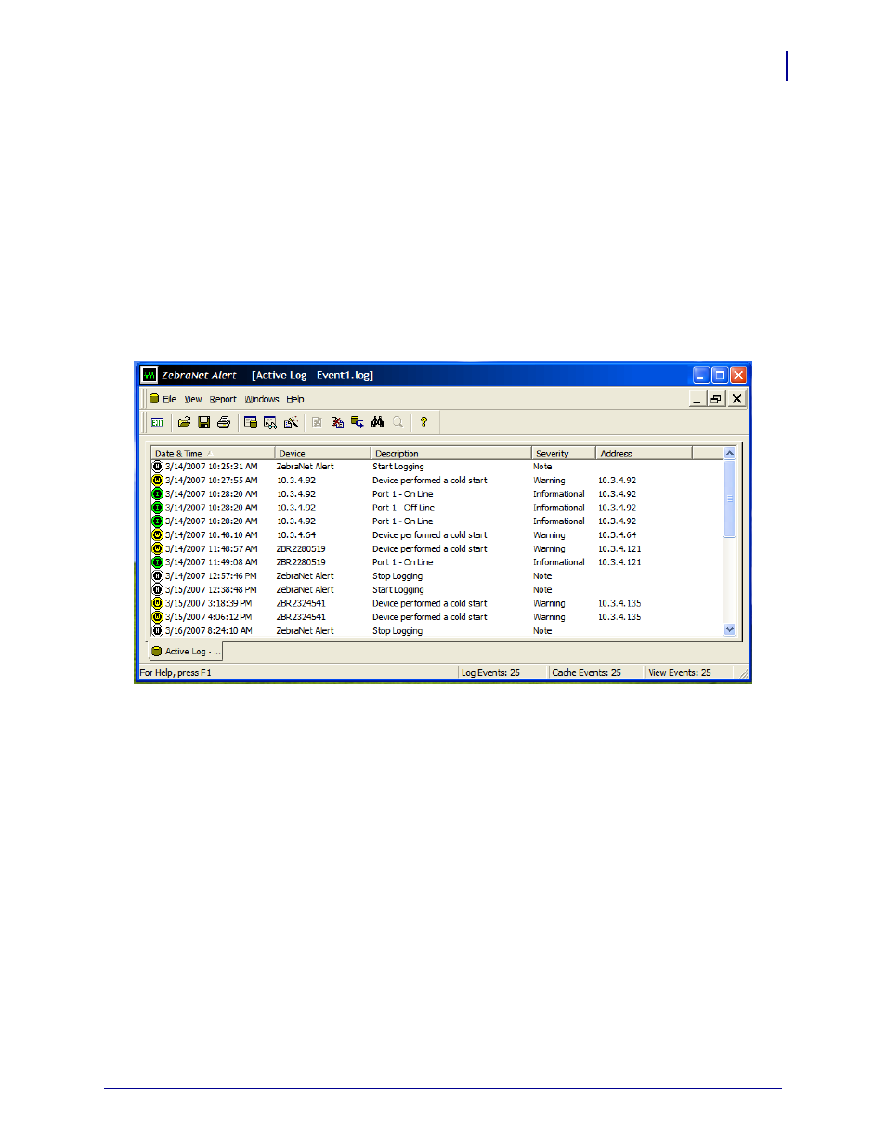
Task: Open a log file with folder icon
Action: 184,422
